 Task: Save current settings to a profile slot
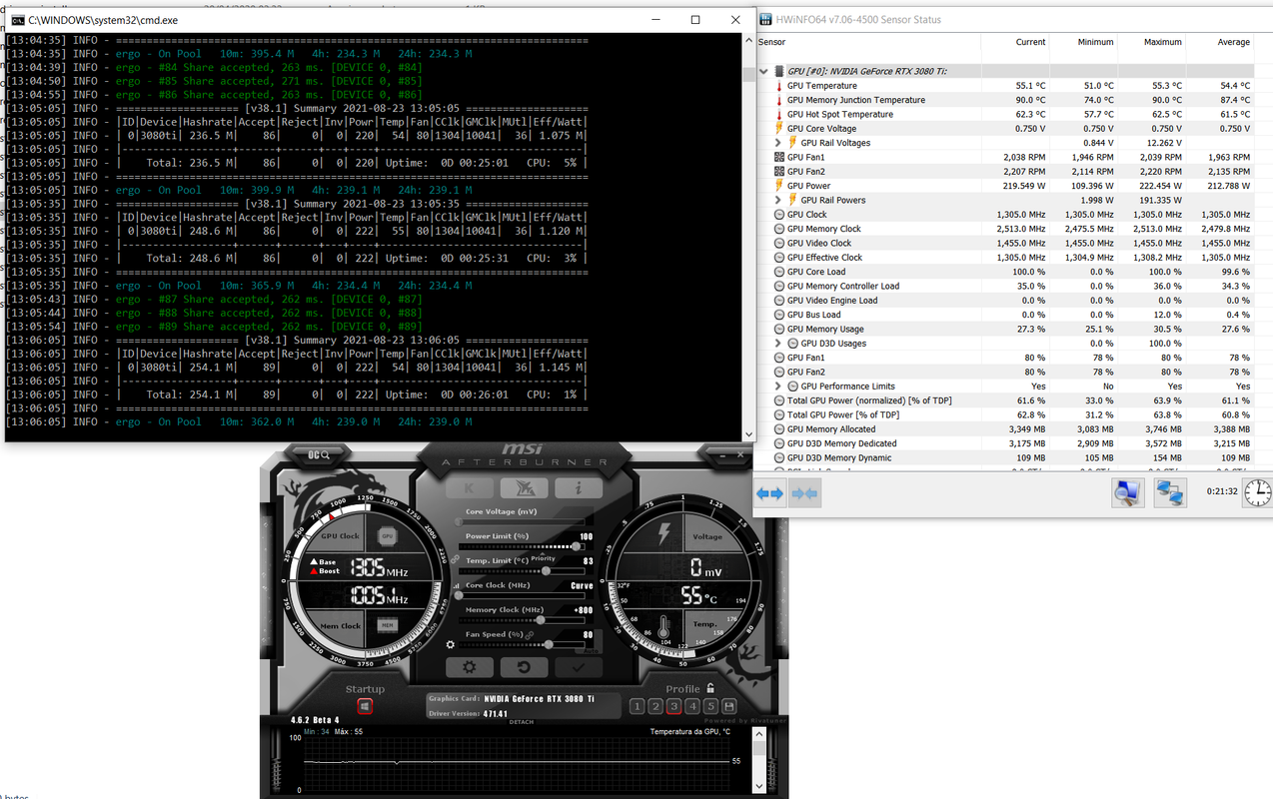coord(728,706)
